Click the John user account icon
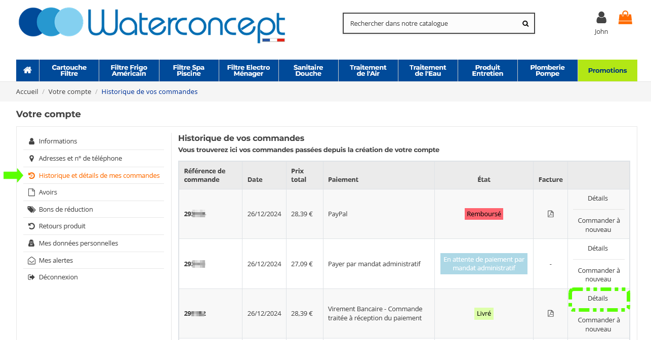Image resolution: width=651 pixels, height=340 pixels. [601, 18]
